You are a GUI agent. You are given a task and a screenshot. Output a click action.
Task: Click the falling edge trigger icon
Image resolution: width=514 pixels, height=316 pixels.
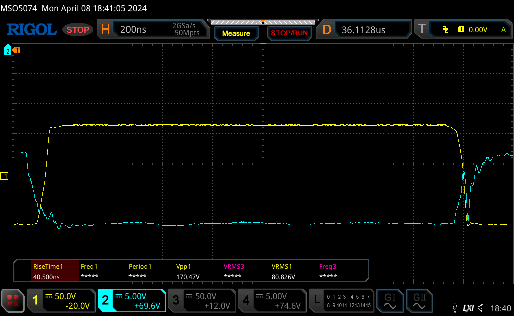[x=445, y=30]
